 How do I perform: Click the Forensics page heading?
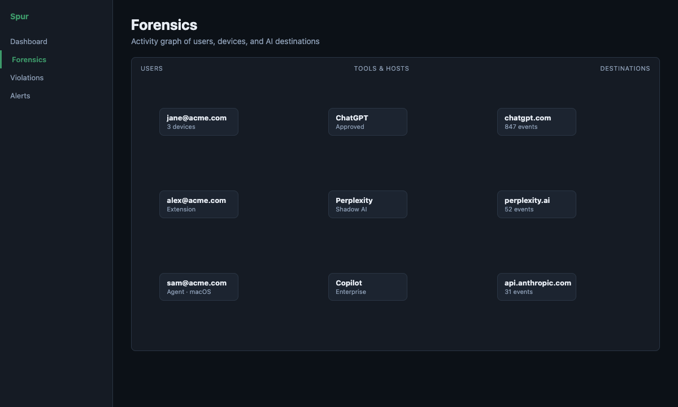[x=164, y=25]
